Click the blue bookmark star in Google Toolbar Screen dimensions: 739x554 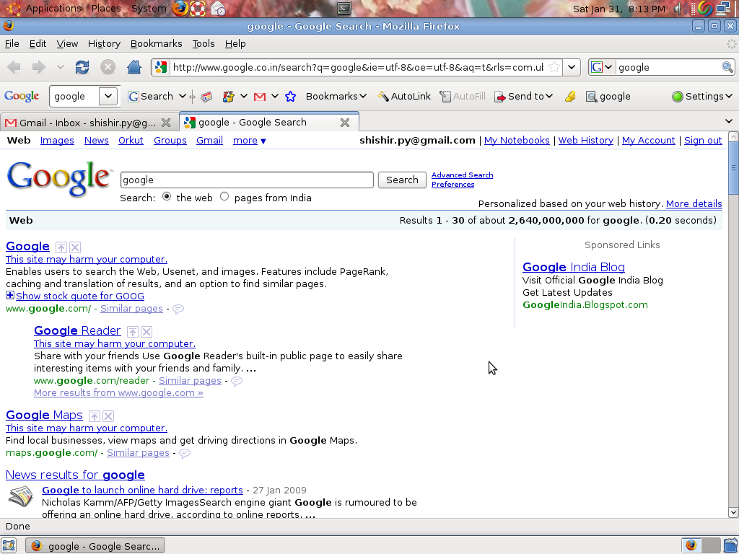point(290,97)
